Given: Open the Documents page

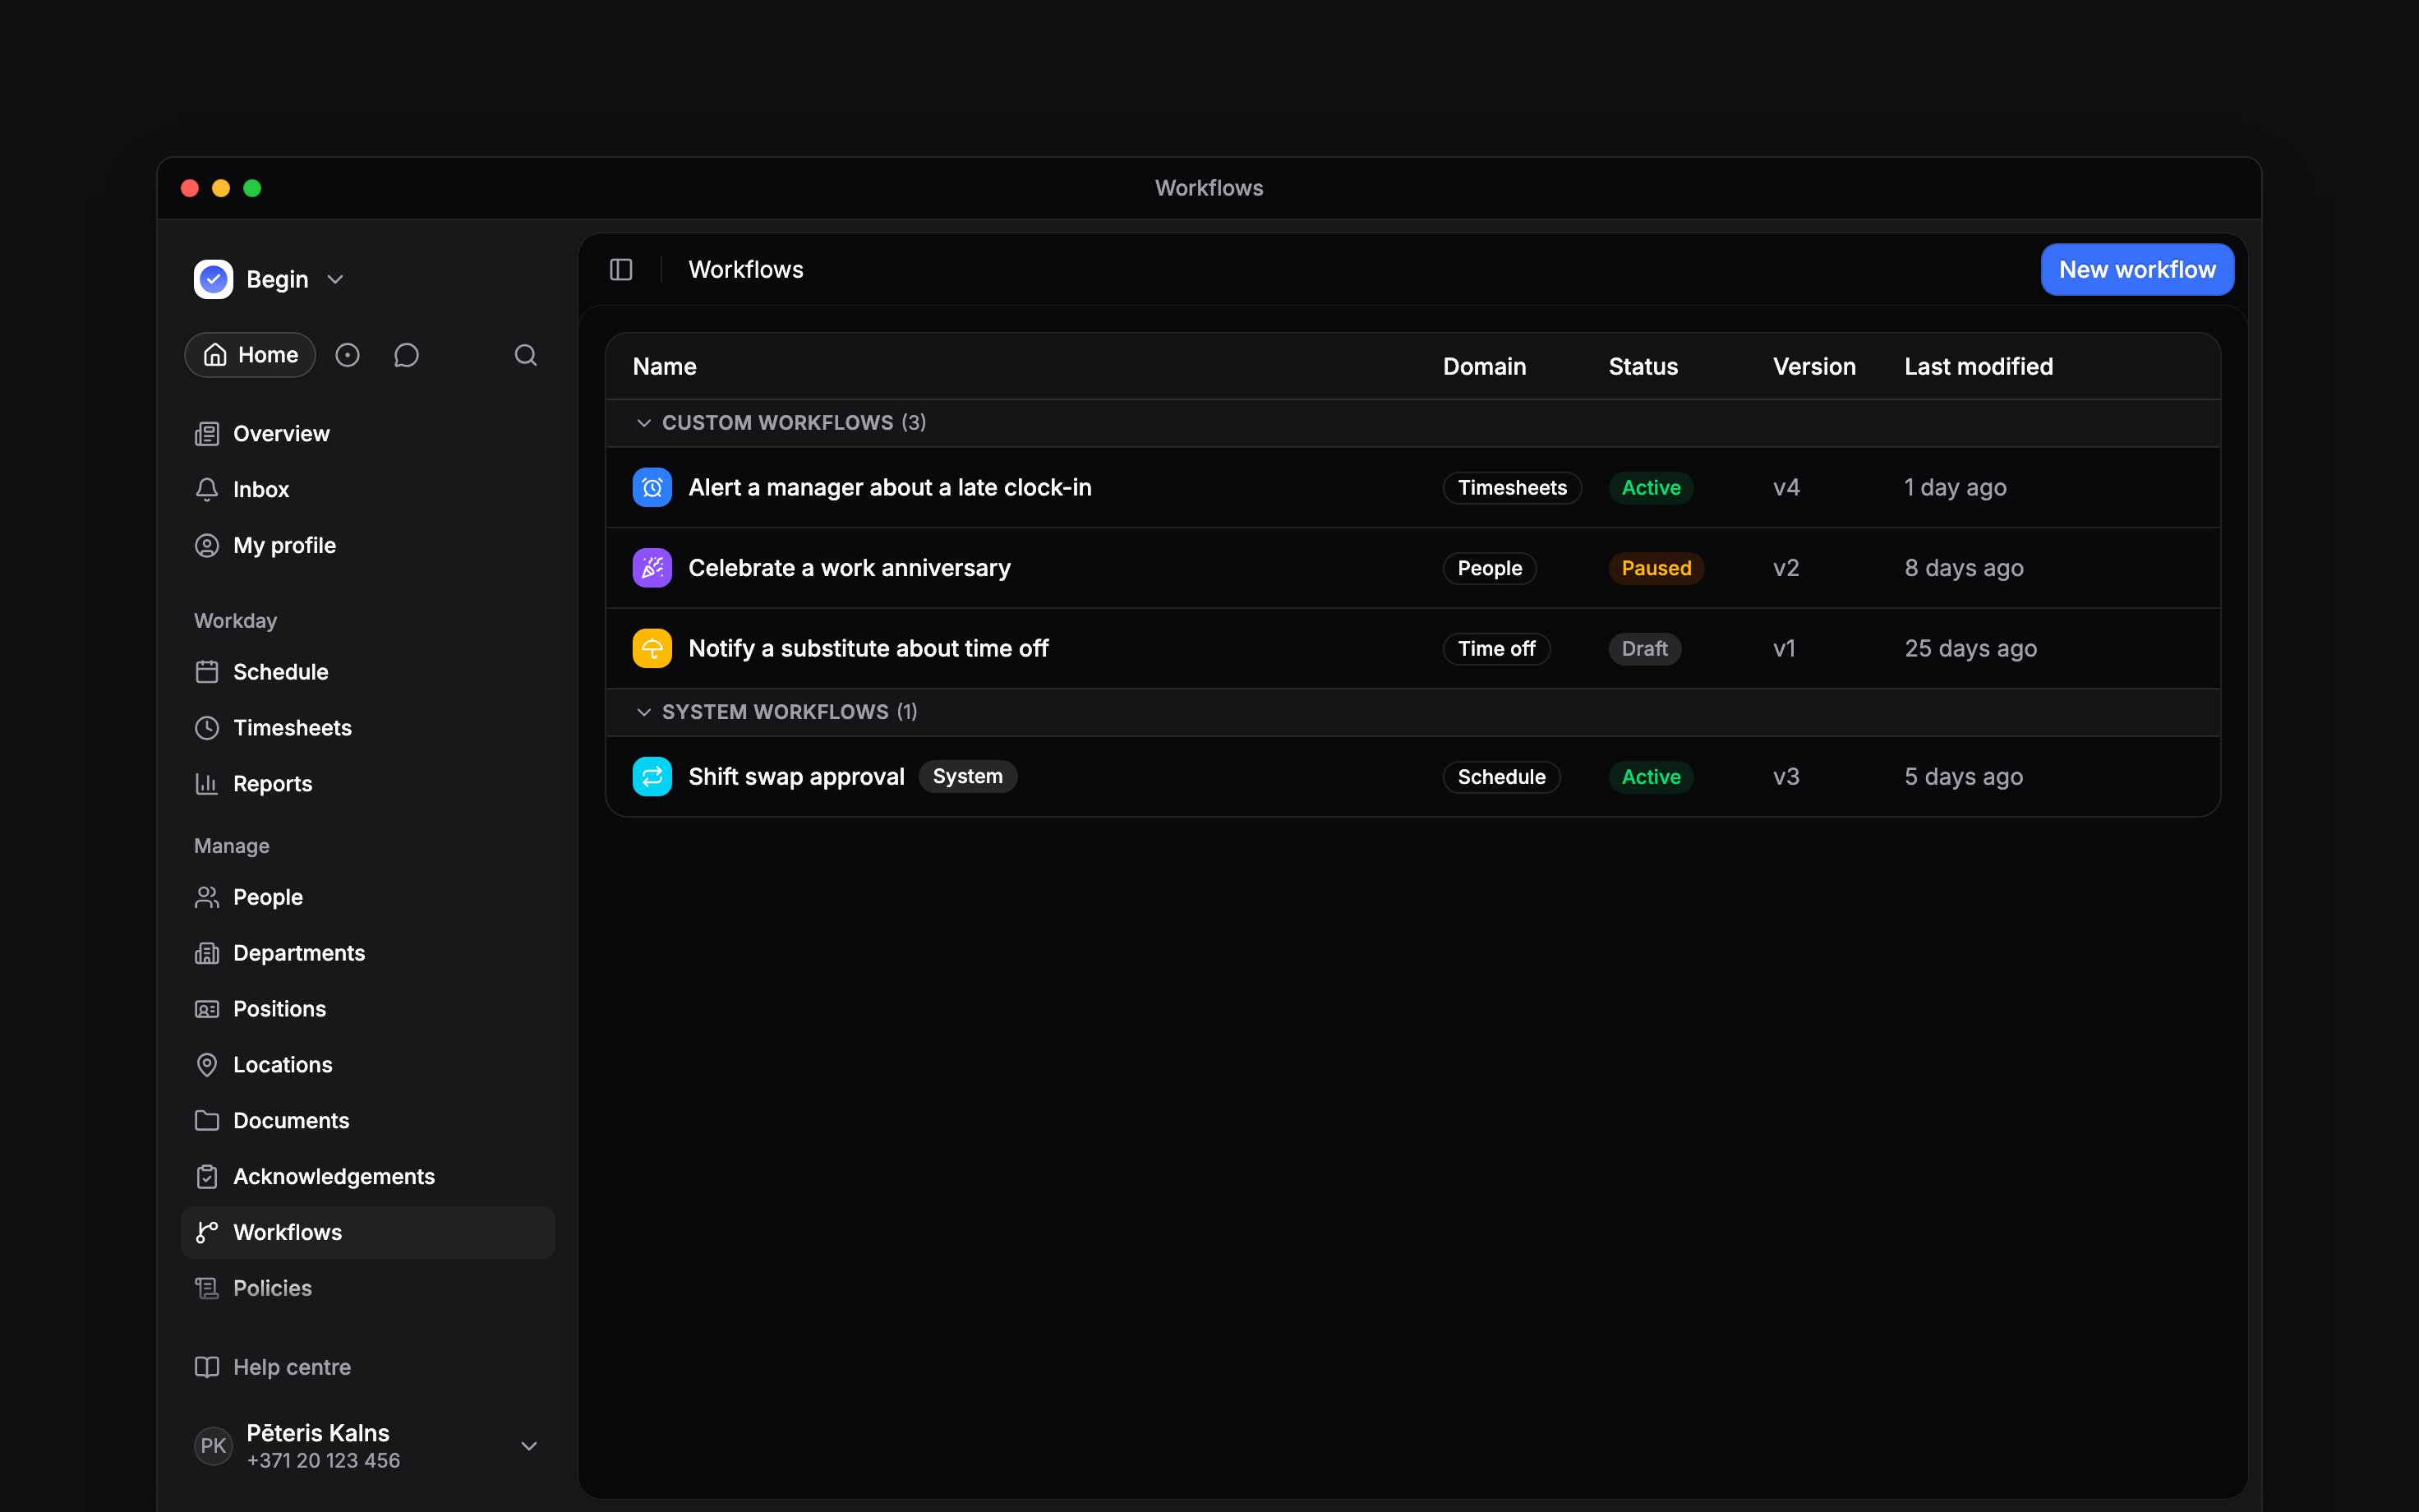Looking at the screenshot, I should tap(368, 1121).
